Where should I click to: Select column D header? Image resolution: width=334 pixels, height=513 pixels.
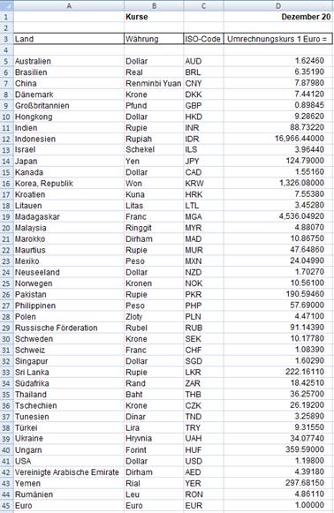coord(278,5)
